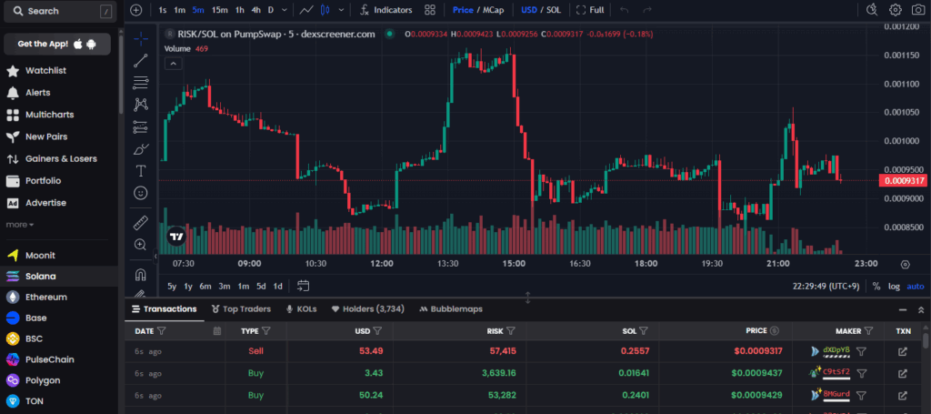Open the layout grid selector

430,10
